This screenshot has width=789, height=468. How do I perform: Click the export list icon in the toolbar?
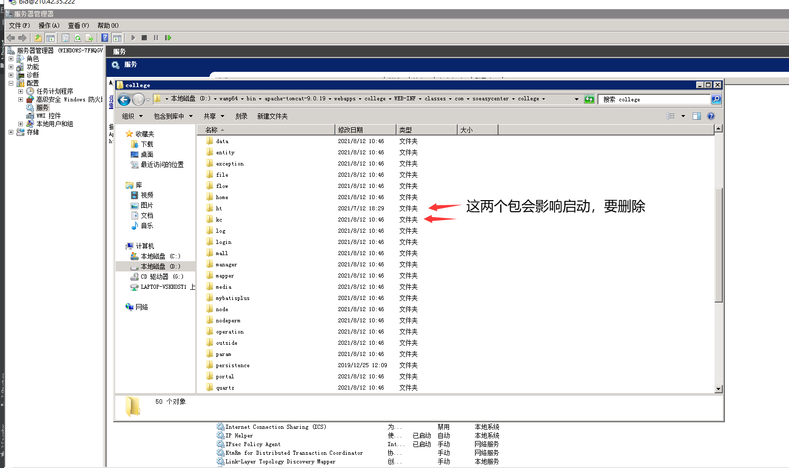coord(89,38)
